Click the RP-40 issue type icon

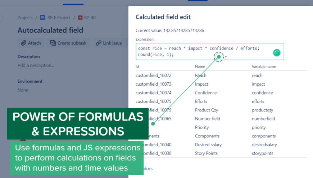tap(80, 18)
